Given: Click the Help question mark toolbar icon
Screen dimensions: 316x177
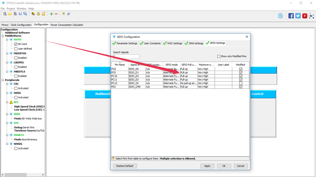Looking at the screenshot, I should (x=64, y=14).
